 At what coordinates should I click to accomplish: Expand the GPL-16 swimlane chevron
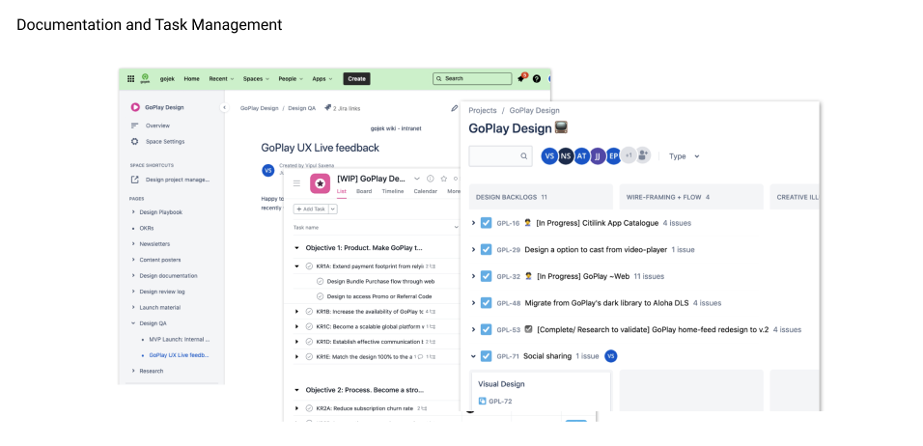[x=473, y=224]
